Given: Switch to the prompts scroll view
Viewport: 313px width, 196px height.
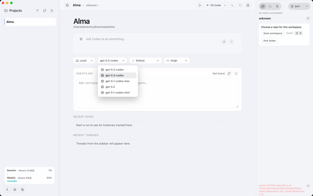Looking at the screenshot, I should (x=277, y=6).
